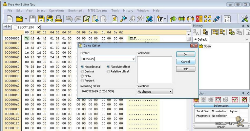The height and width of the screenshot is (131, 250).
Task: Select the Octal radio button
Action: 82,76
